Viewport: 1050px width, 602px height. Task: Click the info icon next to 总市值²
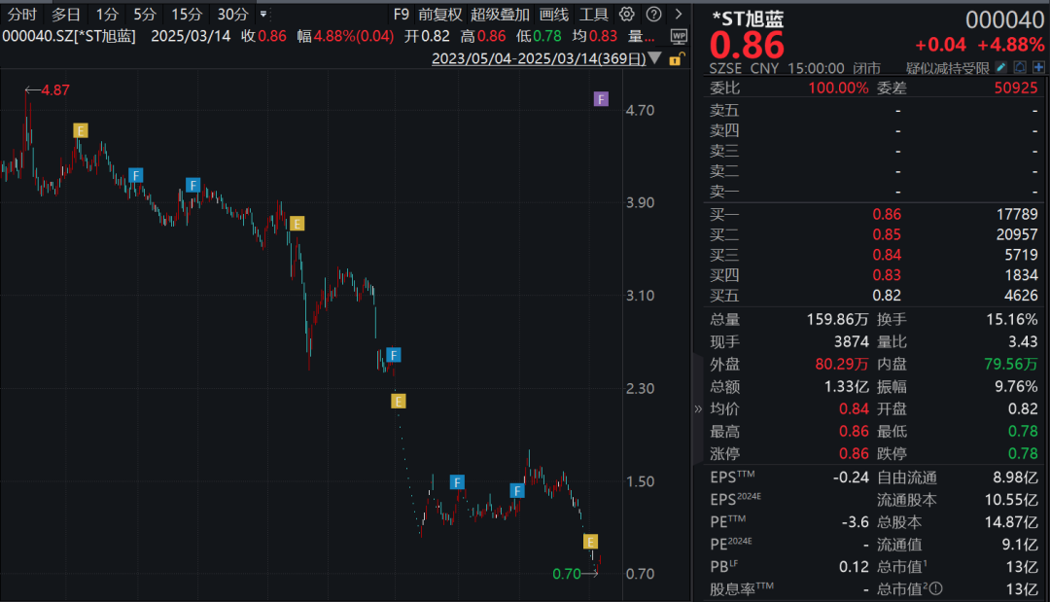coord(936,588)
